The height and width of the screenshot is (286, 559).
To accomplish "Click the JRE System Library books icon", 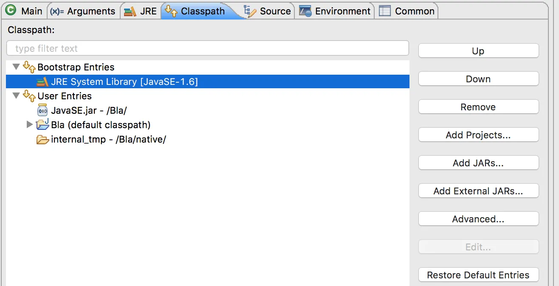I will (42, 82).
